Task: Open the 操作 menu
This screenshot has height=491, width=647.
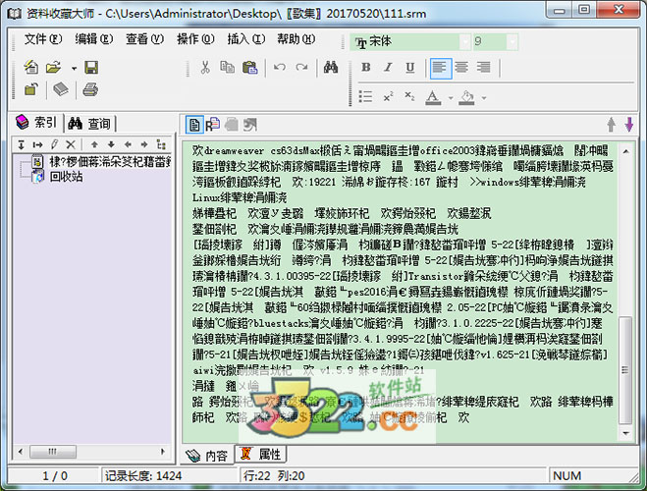Action: coord(195,39)
